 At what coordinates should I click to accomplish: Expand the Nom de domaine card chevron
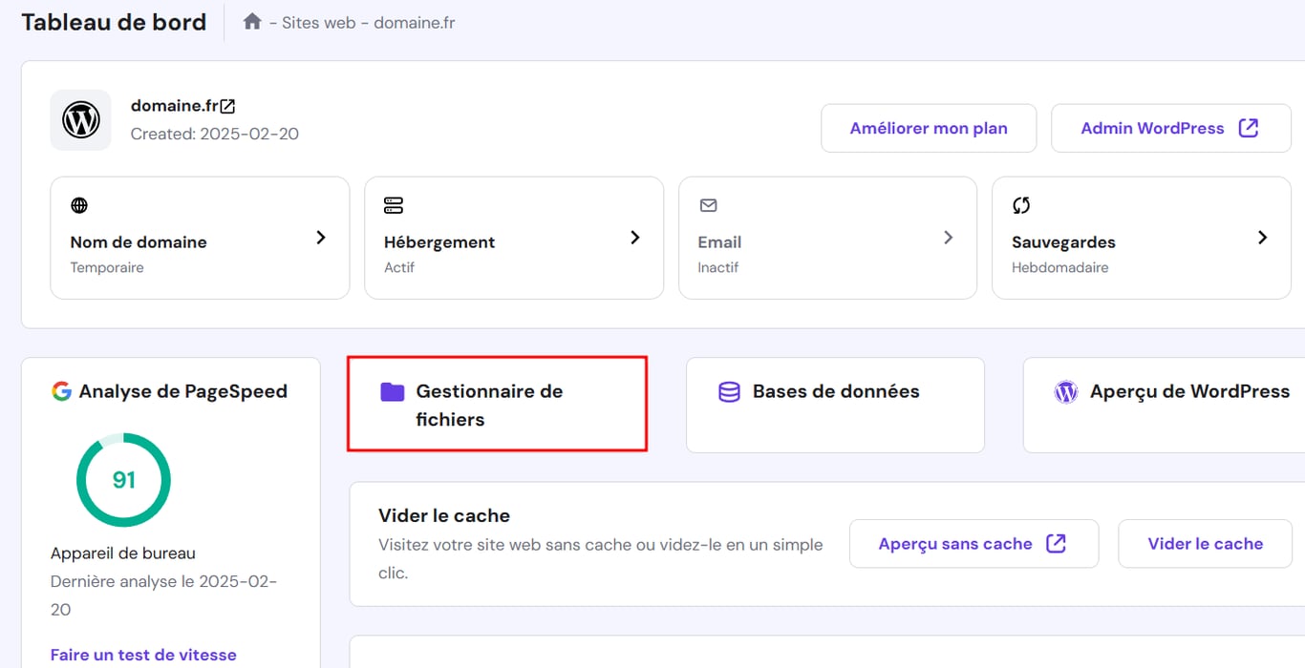(x=322, y=239)
